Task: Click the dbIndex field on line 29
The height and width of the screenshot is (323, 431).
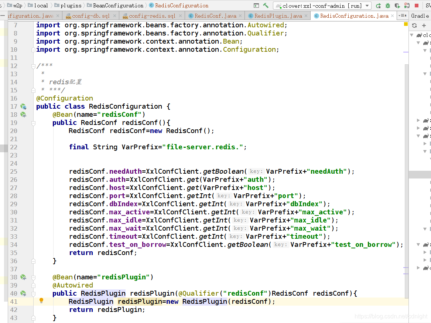Action: click(123, 204)
